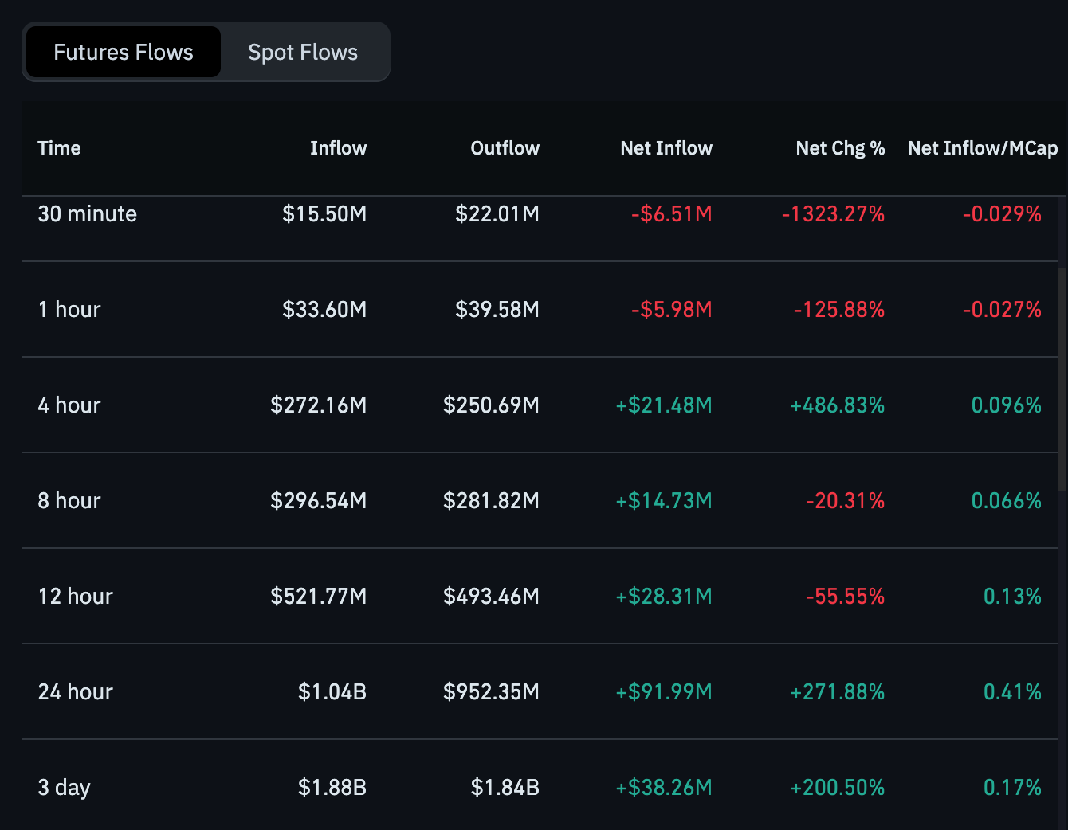Image resolution: width=1068 pixels, height=830 pixels.
Task: Select the 3 day row label
Action: click(x=65, y=788)
